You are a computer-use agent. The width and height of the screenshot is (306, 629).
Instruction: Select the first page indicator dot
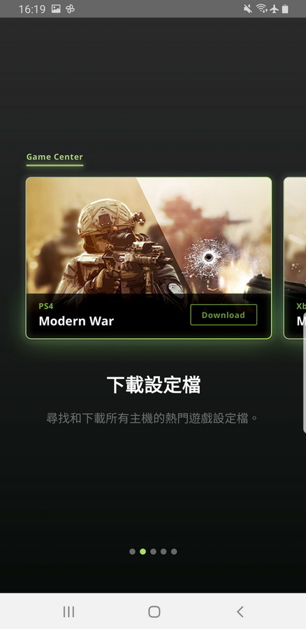[x=132, y=551]
